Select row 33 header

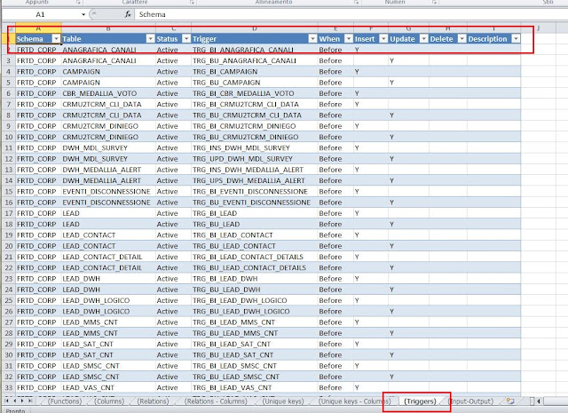pyautogui.click(x=8, y=387)
